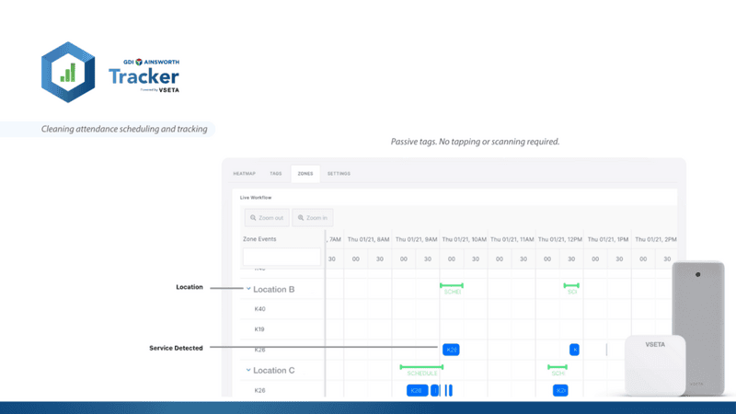Click the magnifier icon in Zoom in

tap(301, 218)
